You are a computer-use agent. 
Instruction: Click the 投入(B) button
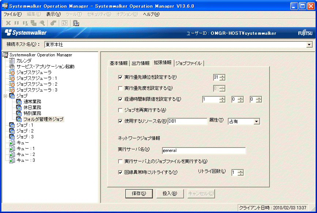[x=170, y=194]
